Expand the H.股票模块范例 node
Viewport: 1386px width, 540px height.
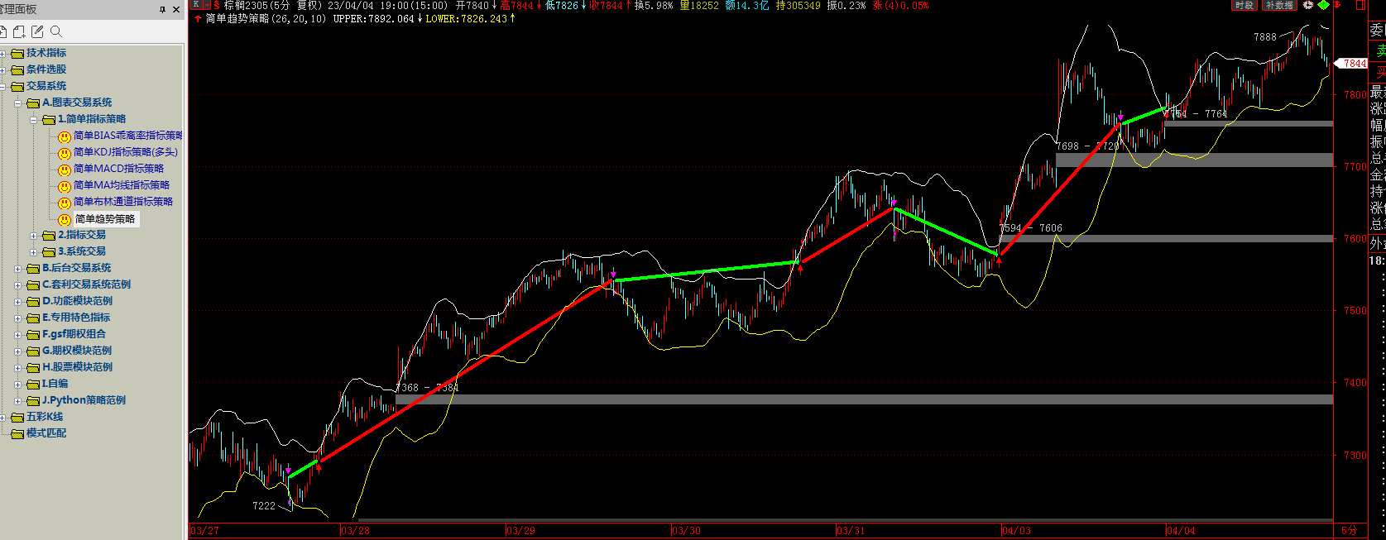click(18, 368)
